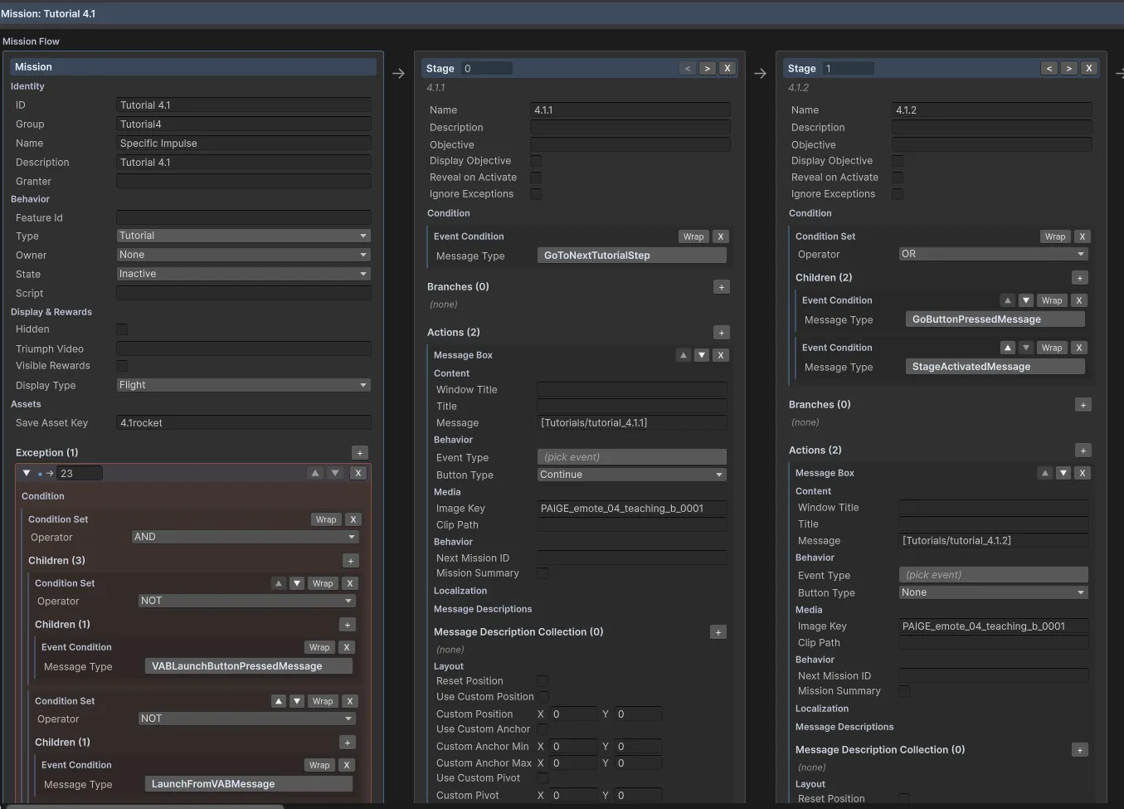Move Stage 0 Message Box action down

click(x=702, y=355)
